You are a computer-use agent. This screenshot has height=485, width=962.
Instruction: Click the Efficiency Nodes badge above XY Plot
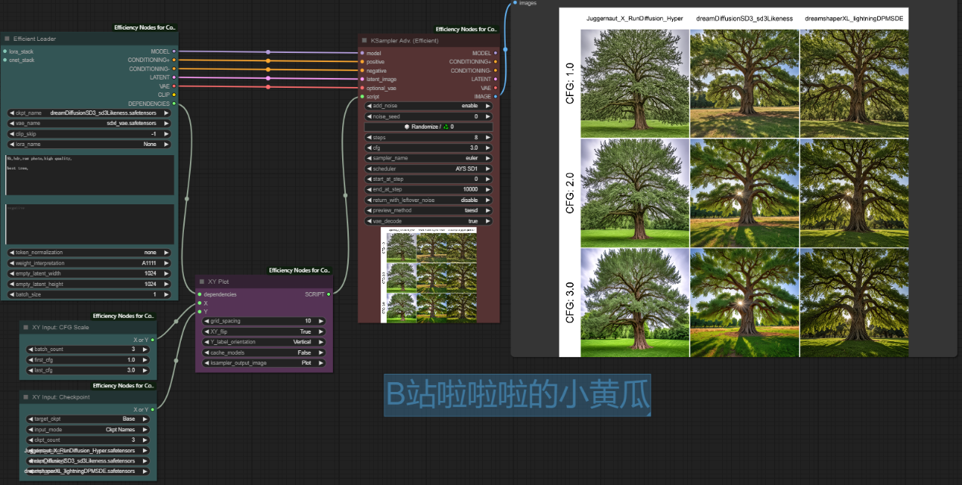300,270
